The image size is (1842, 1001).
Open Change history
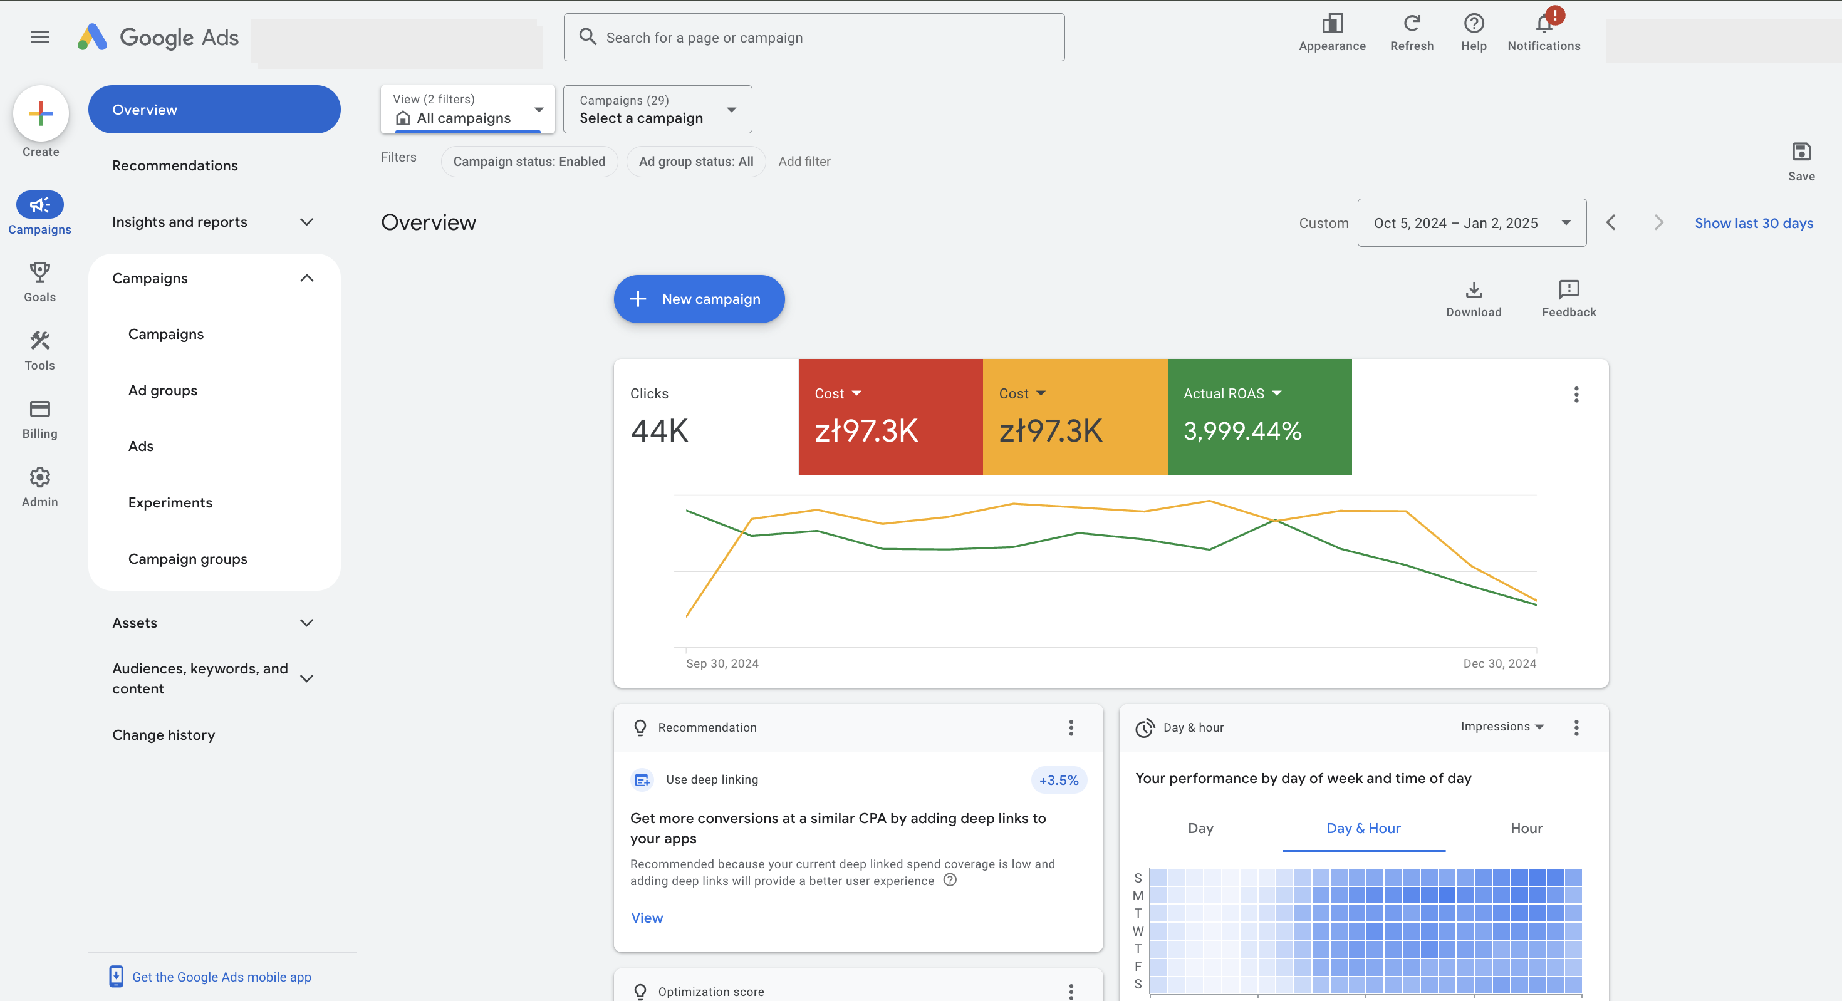[x=163, y=735]
